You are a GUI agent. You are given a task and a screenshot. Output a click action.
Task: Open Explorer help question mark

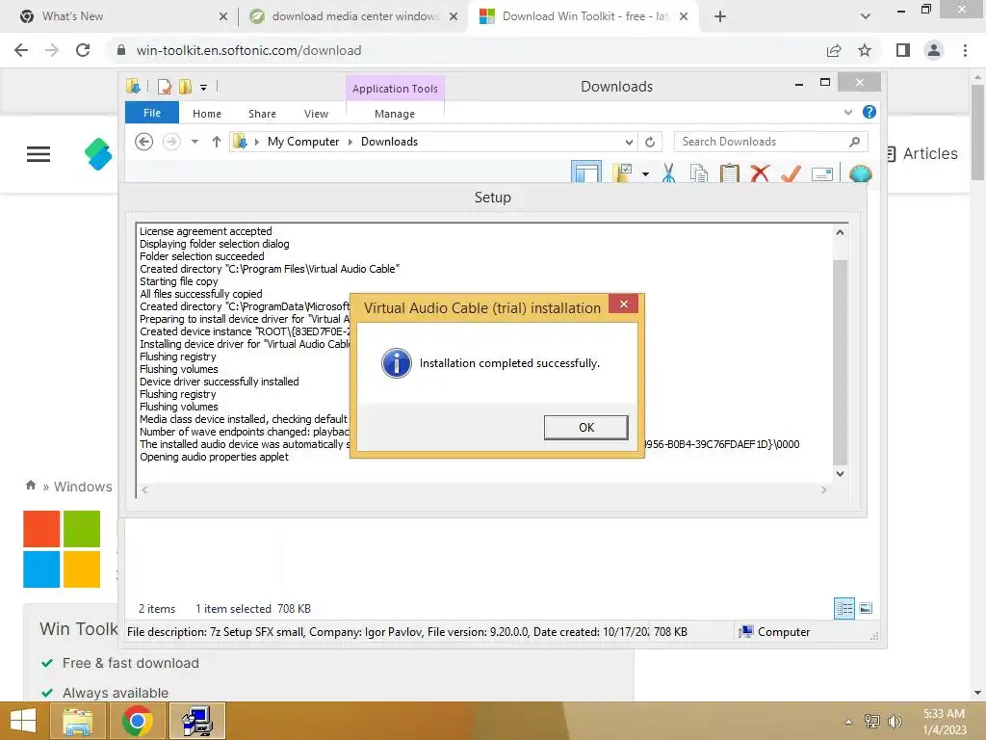[x=869, y=112]
